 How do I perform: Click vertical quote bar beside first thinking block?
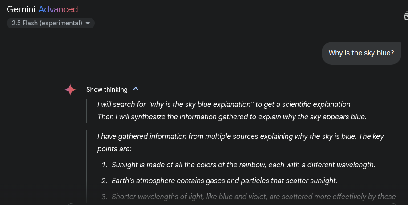tap(86, 111)
